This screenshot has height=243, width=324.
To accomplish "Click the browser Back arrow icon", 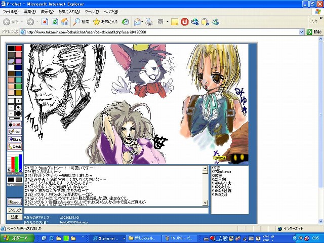I will (7, 22).
